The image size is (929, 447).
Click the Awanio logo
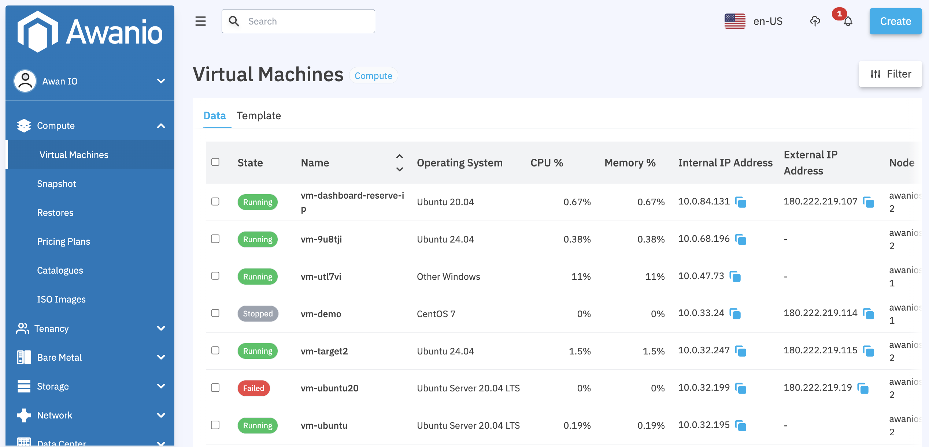pyautogui.click(x=90, y=32)
